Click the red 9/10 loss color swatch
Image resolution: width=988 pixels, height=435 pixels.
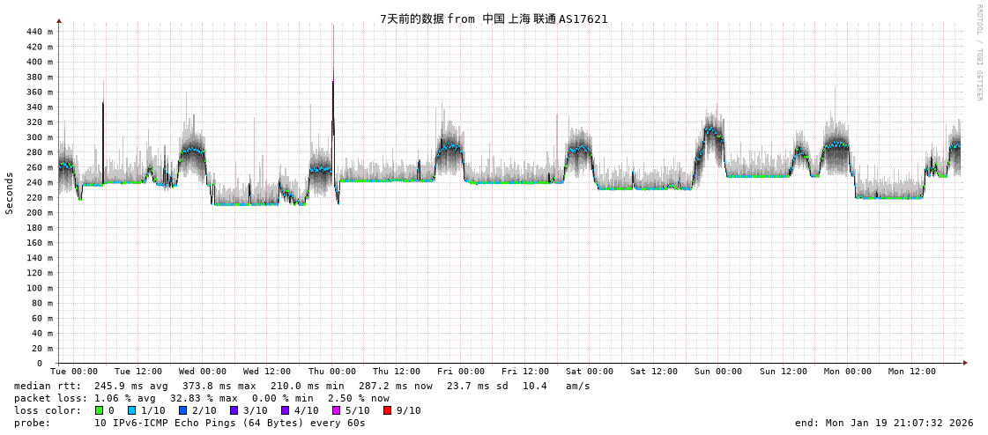pos(387,410)
